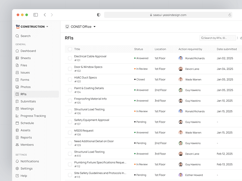Screen dimensions: 242x181
Task: Open the Submittals menu item
Action: [x=36, y=102]
